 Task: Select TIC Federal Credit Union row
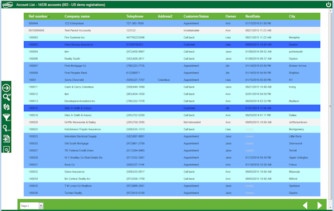pyautogui.click(x=172, y=150)
